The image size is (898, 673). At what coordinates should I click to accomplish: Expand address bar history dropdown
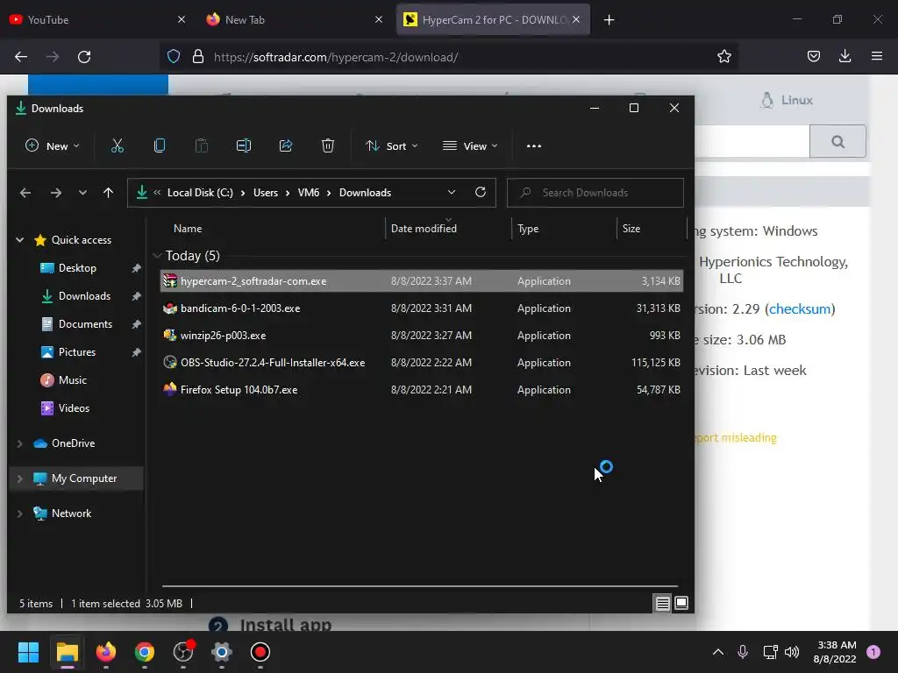(452, 192)
